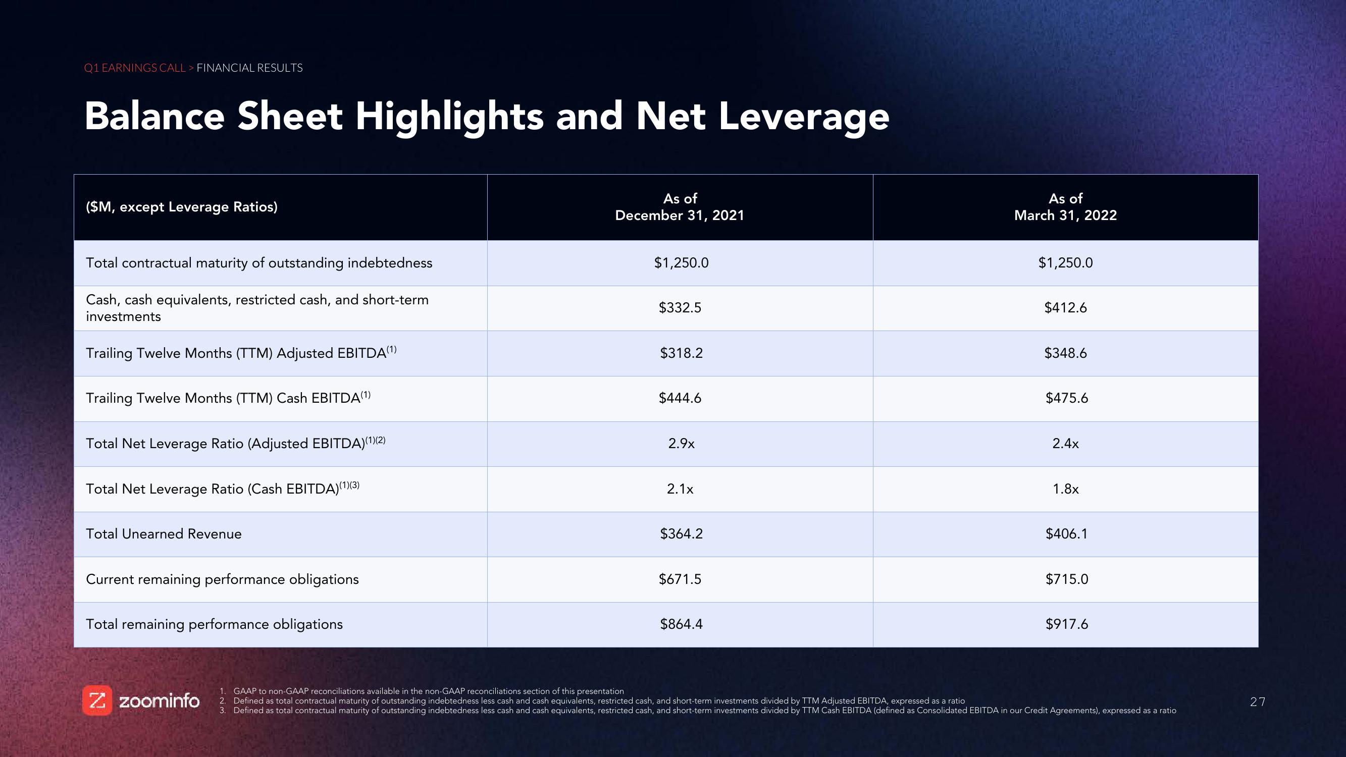The image size is (1346, 757).
Task: Select 'Total contractual maturity of outstanding indebtedness' row label
Action: pos(259,263)
